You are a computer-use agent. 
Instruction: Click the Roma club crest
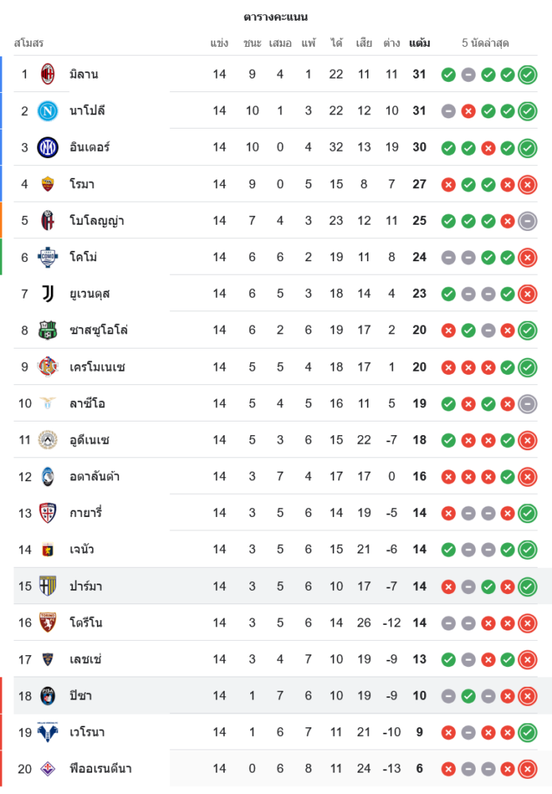click(48, 183)
